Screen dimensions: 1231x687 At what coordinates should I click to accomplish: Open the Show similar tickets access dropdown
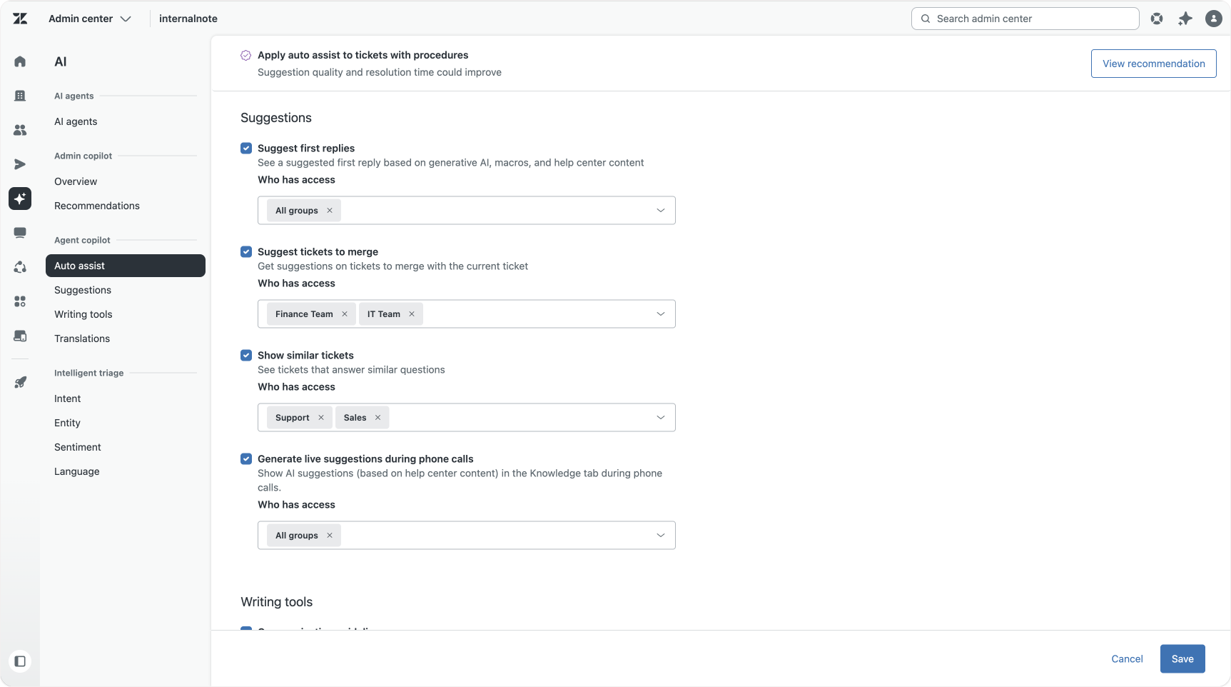click(660, 418)
